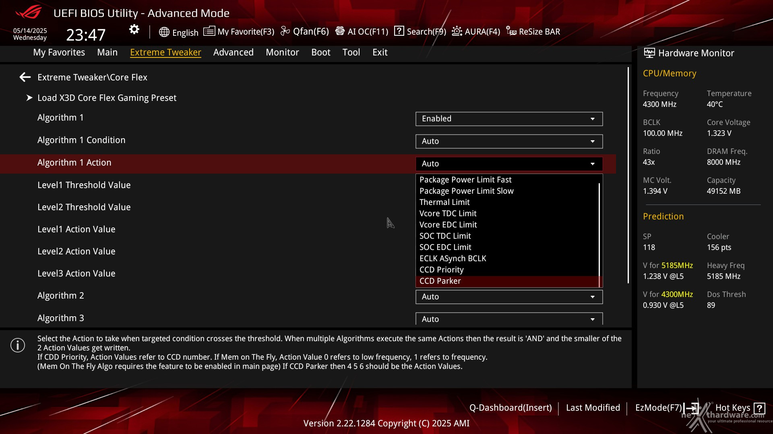The height and width of the screenshot is (434, 773).
Task: Click the EzMode switch arrow icon
Action: (692, 408)
